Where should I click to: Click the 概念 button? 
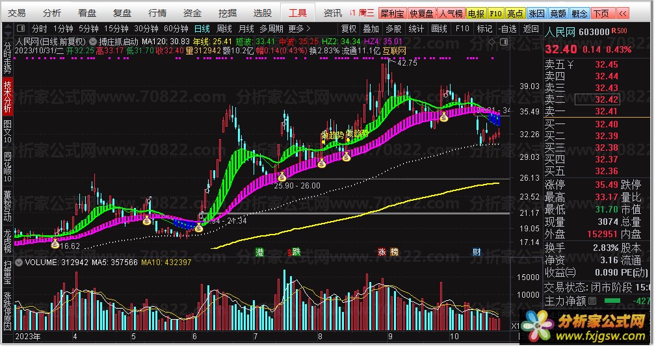pos(579,14)
